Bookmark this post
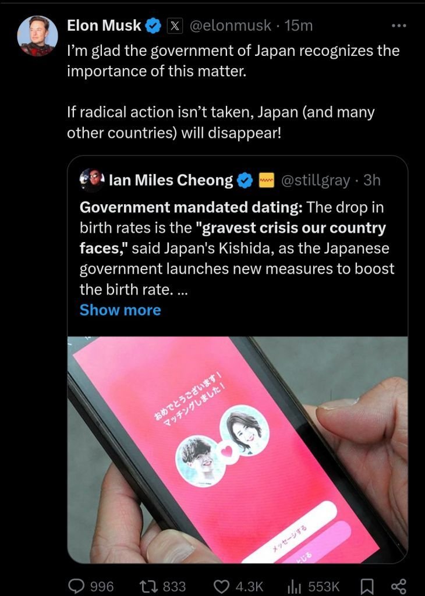 (x=367, y=586)
